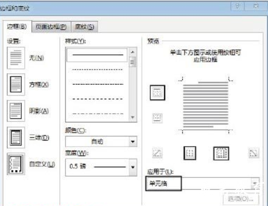Toggle top border button in preview

(158, 93)
